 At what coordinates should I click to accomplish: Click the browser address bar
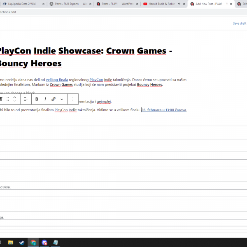[x=123, y=12]
